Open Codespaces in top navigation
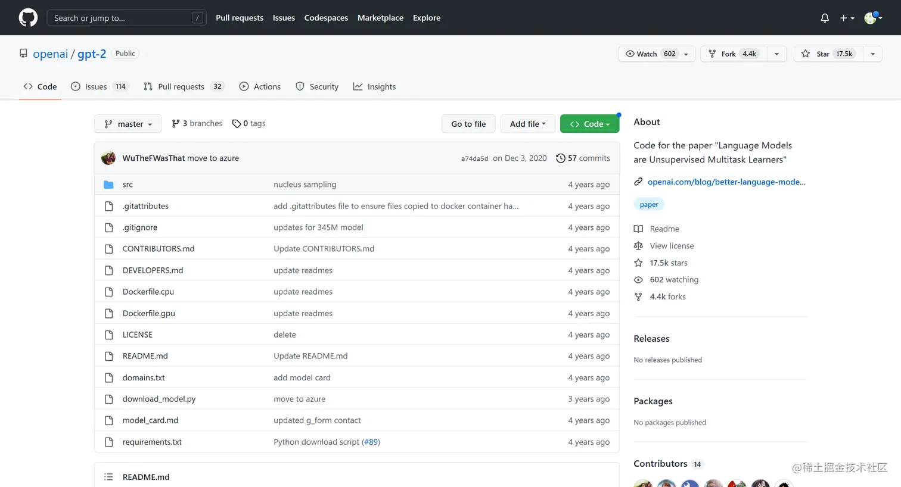Viewport: 901px width, 487px height. [326, 18]
